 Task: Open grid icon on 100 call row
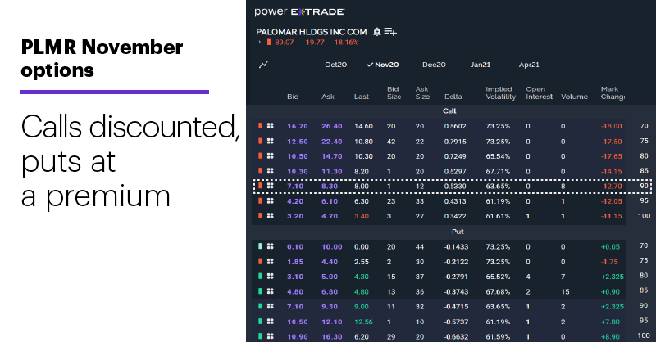tap(271, 216)
